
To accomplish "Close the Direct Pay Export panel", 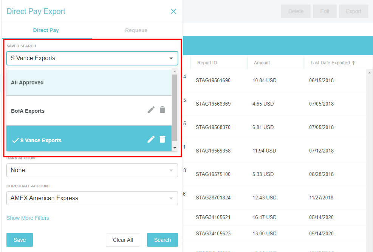I will (x=173, y=11).
